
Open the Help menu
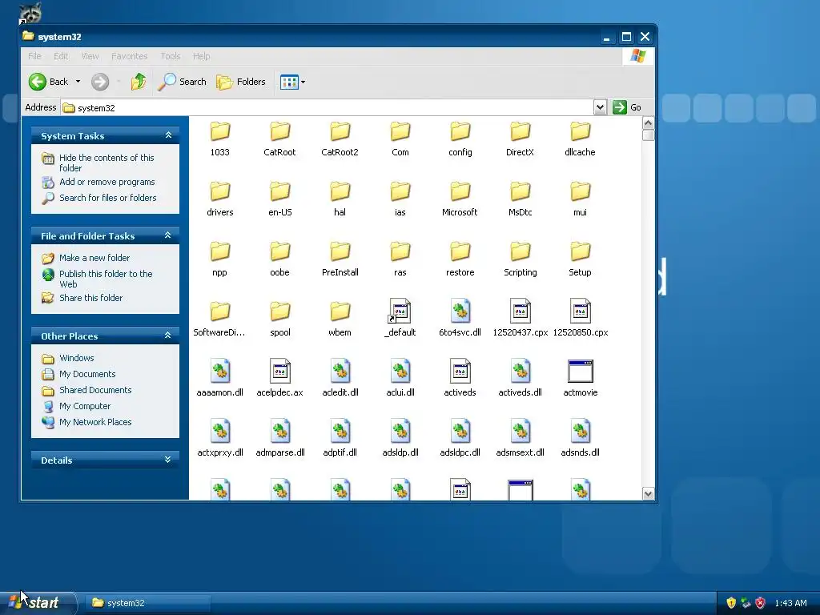pos(201,56)
